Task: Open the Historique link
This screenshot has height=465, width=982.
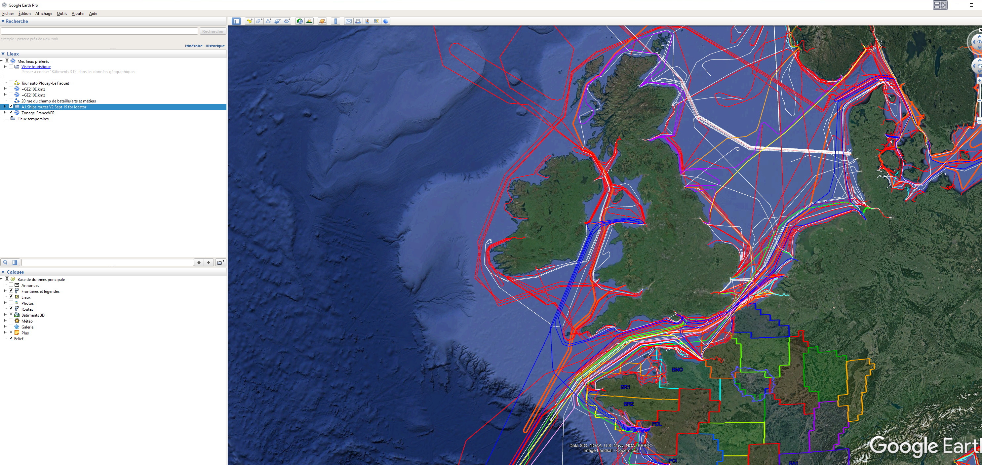Action: coord(215,46)
